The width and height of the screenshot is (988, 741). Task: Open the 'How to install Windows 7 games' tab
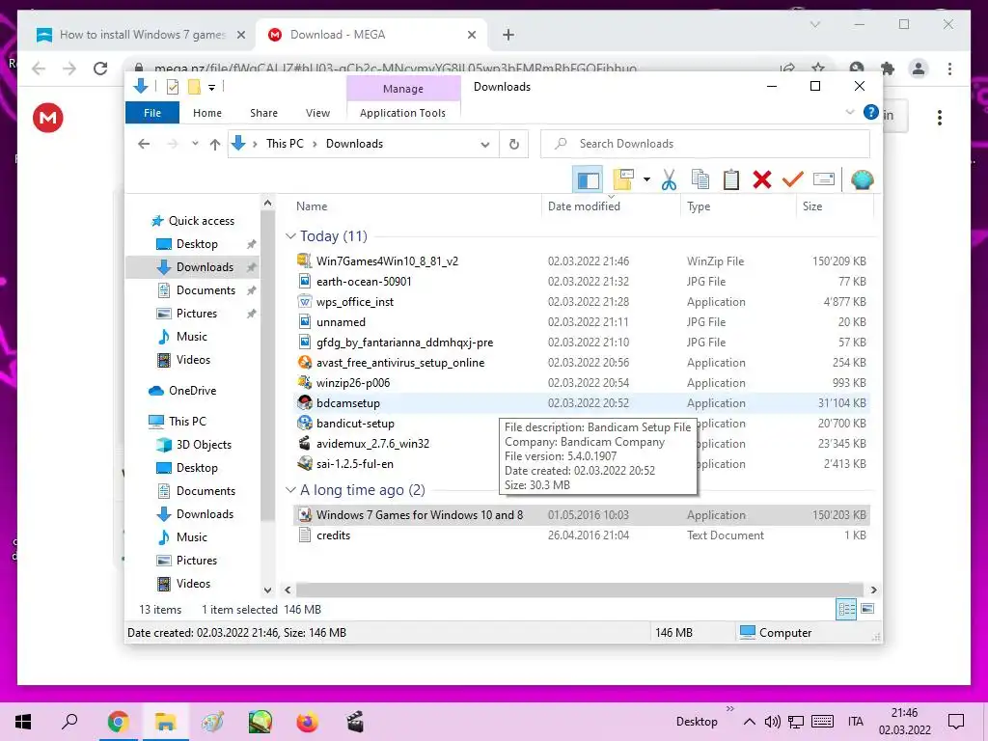click(141, 35)
